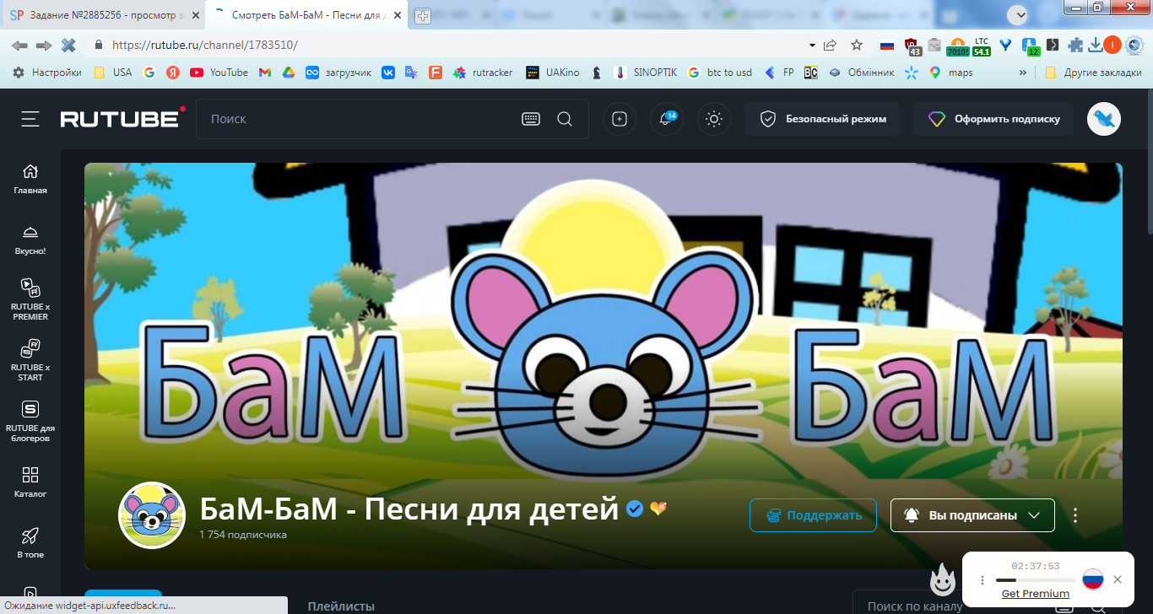Open the channel three-dot options menu
This screenshot has height=614, width=1153.
(x=1075, y=515)
